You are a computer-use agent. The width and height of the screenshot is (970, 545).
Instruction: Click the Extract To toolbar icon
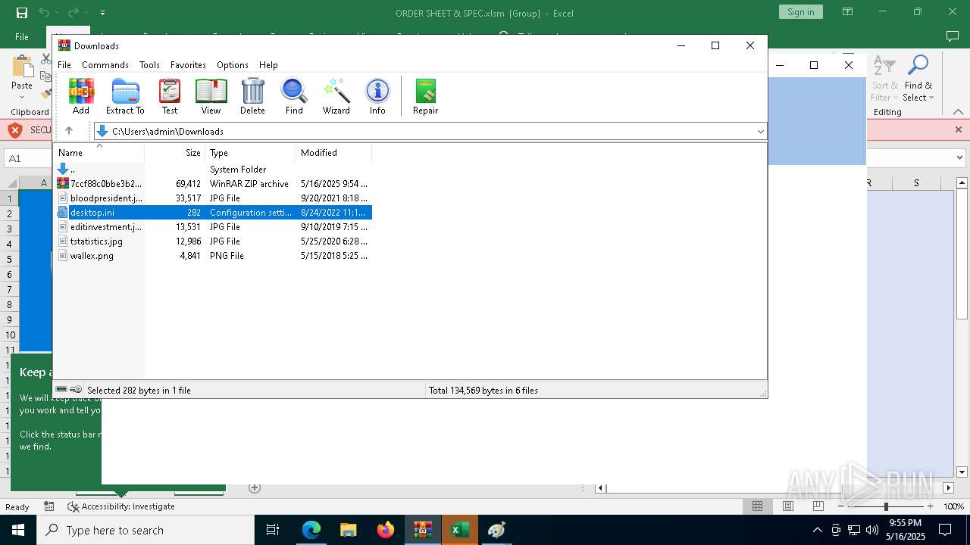coord(125,96)
